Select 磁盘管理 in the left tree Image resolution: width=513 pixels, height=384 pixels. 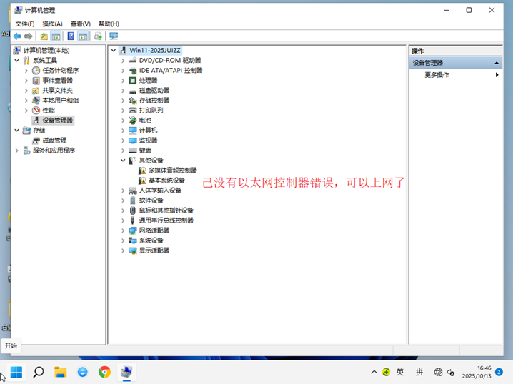point(54,141)
